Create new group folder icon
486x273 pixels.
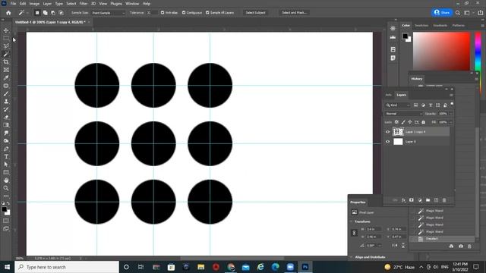point(428,200)
